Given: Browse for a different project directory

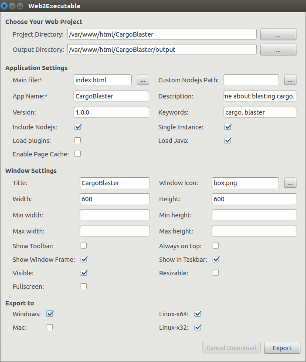Looking at the screenshot, I should click(x=278, y=34).
